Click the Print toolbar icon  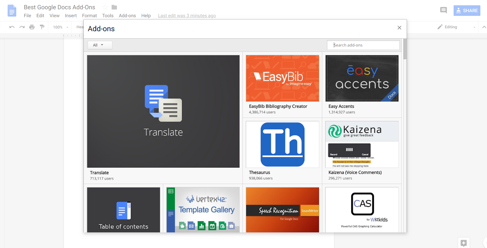32,27
